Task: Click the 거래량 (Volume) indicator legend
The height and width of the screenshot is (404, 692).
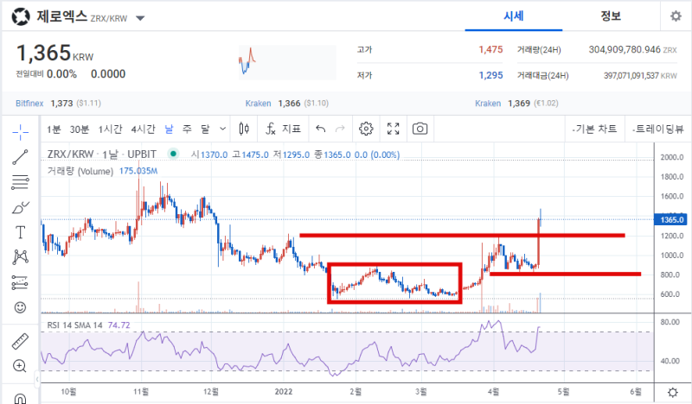Action: [x=80, y=171]
